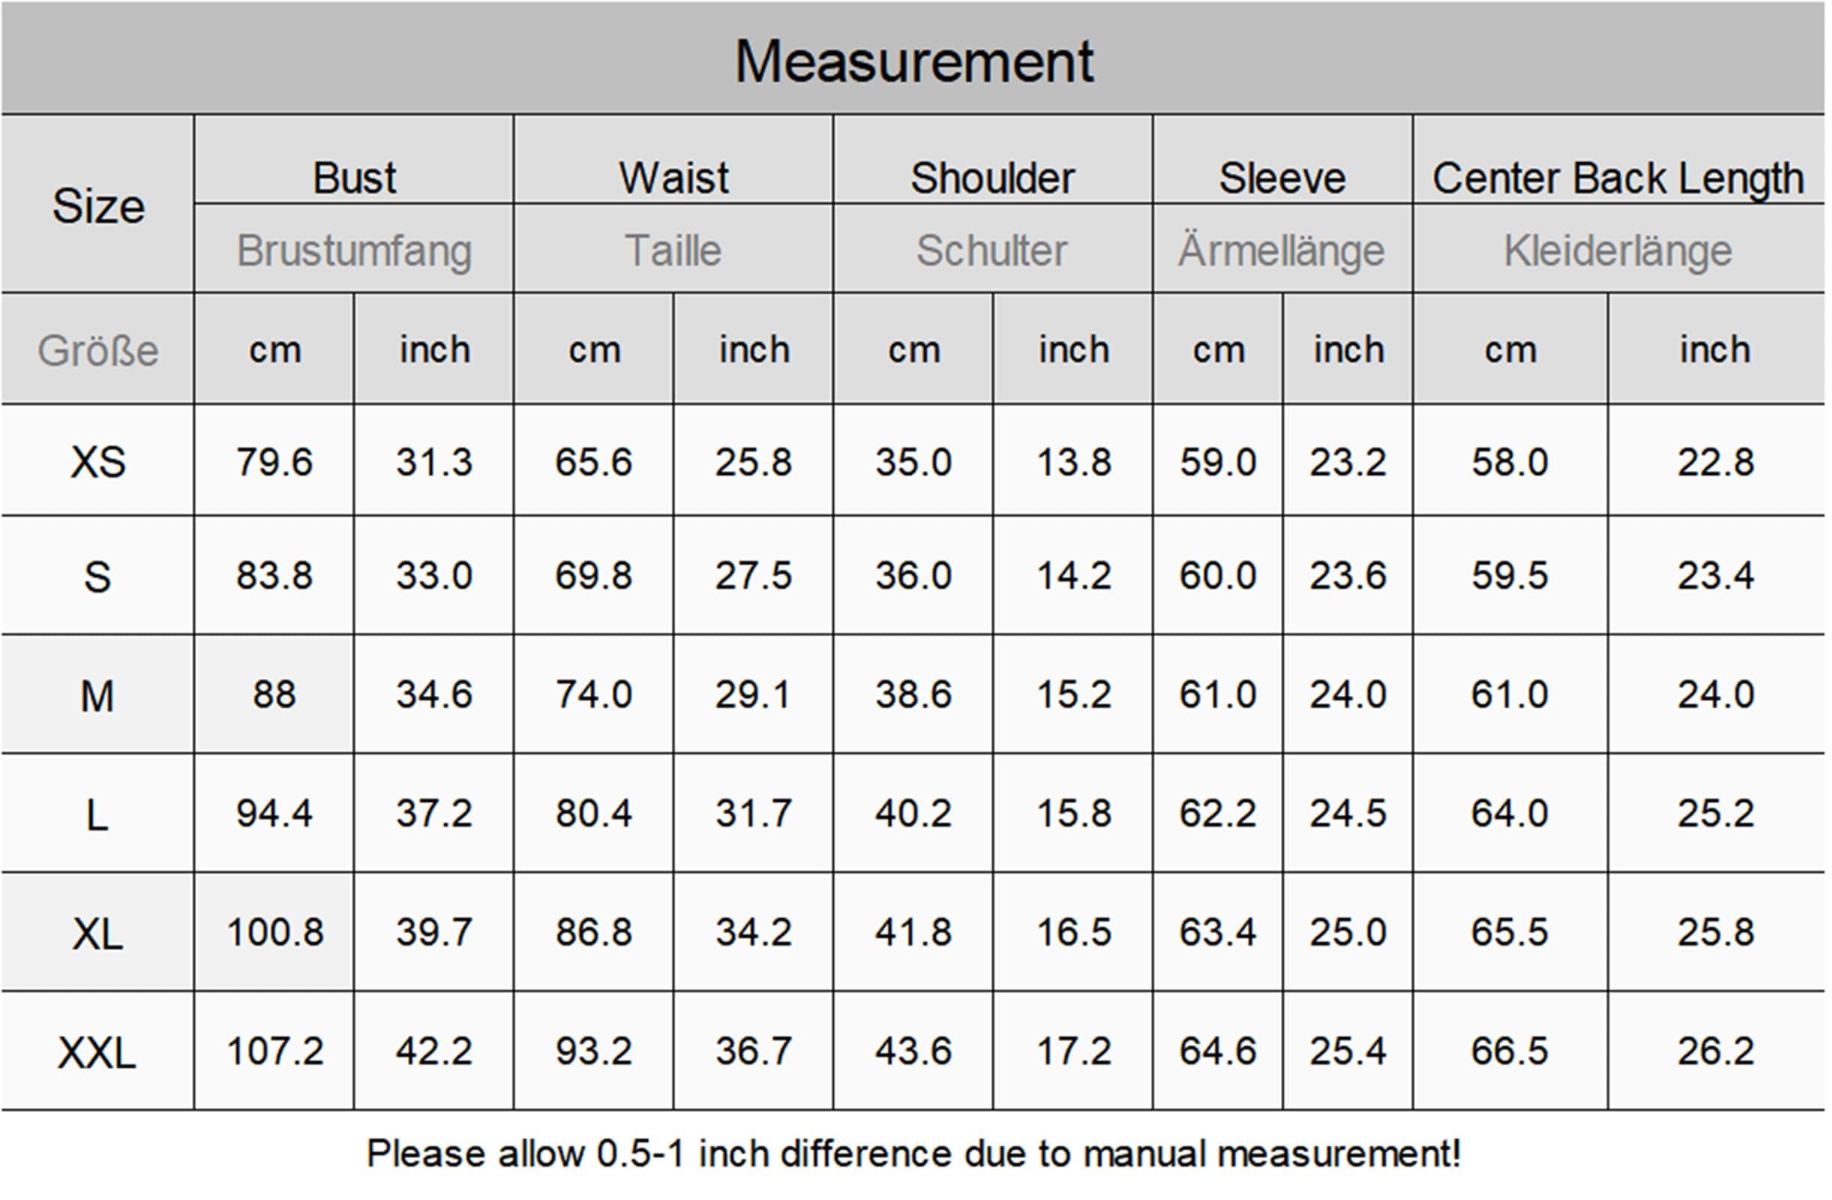Select the Center Back Length header
Image resolution: width=1832 pixels, height=1200 pixels.
pyautogui.click(x=1618, y=178)
